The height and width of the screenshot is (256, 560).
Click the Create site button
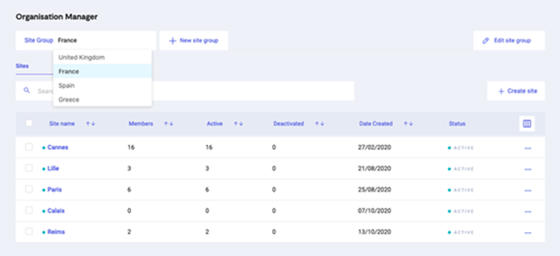516,91
